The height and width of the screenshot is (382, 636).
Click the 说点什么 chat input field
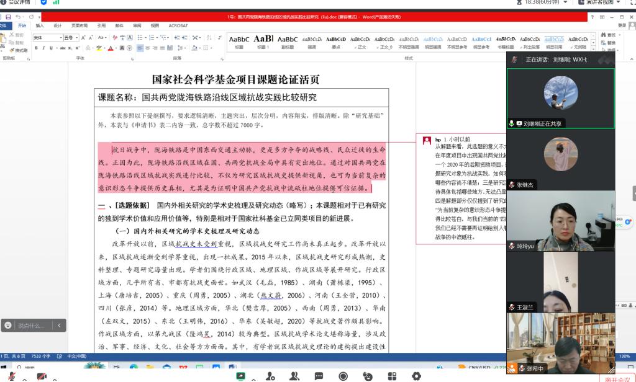(x=34, y=326)
